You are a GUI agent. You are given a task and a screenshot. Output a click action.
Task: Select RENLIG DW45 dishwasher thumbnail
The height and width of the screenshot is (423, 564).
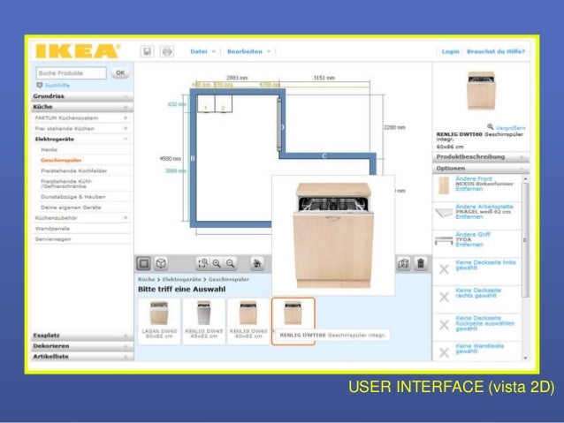(204, 321)
